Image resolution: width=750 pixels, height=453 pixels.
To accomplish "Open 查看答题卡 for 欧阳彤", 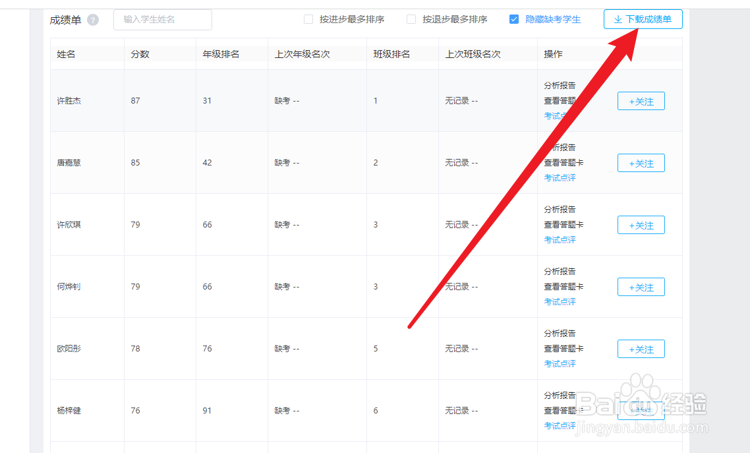I will pyautogui.click(x=563, y=349).
